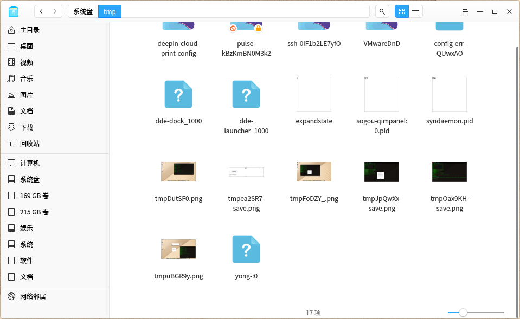This screenshot has width=520, height=319.
Task: Open 回收站 in the sidebar
Action: (x=55, y=144)
